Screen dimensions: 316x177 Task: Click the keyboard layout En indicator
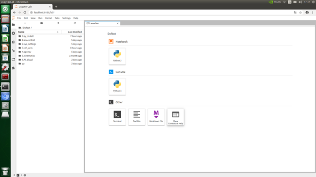pos(290,2)
